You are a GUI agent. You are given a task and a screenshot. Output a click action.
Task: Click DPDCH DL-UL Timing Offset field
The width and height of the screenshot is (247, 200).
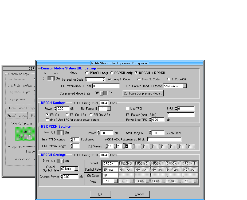[x=104, y=155]
